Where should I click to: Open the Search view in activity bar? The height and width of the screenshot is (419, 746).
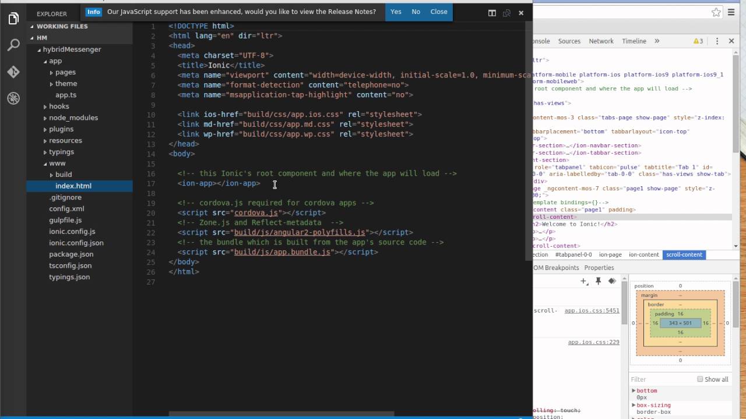coord(13,45)
